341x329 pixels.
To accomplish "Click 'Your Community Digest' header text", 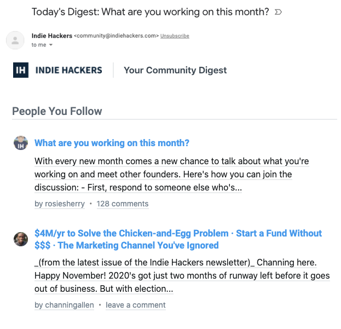I will [x=175, y=70].
